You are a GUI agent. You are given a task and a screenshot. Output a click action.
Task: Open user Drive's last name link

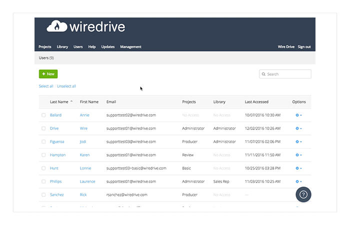tap(54, 128)
